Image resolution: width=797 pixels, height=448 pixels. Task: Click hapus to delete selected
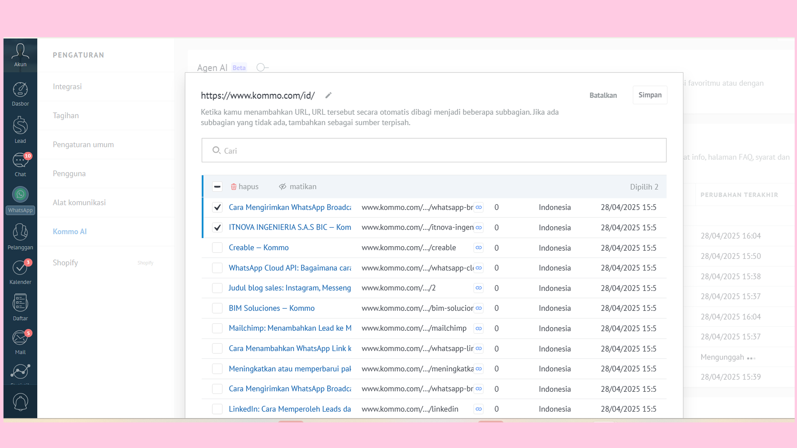244,186
